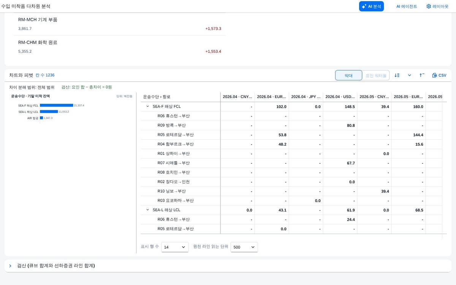Click the 144.4 cell in 로테르담 row

[408, 135]
